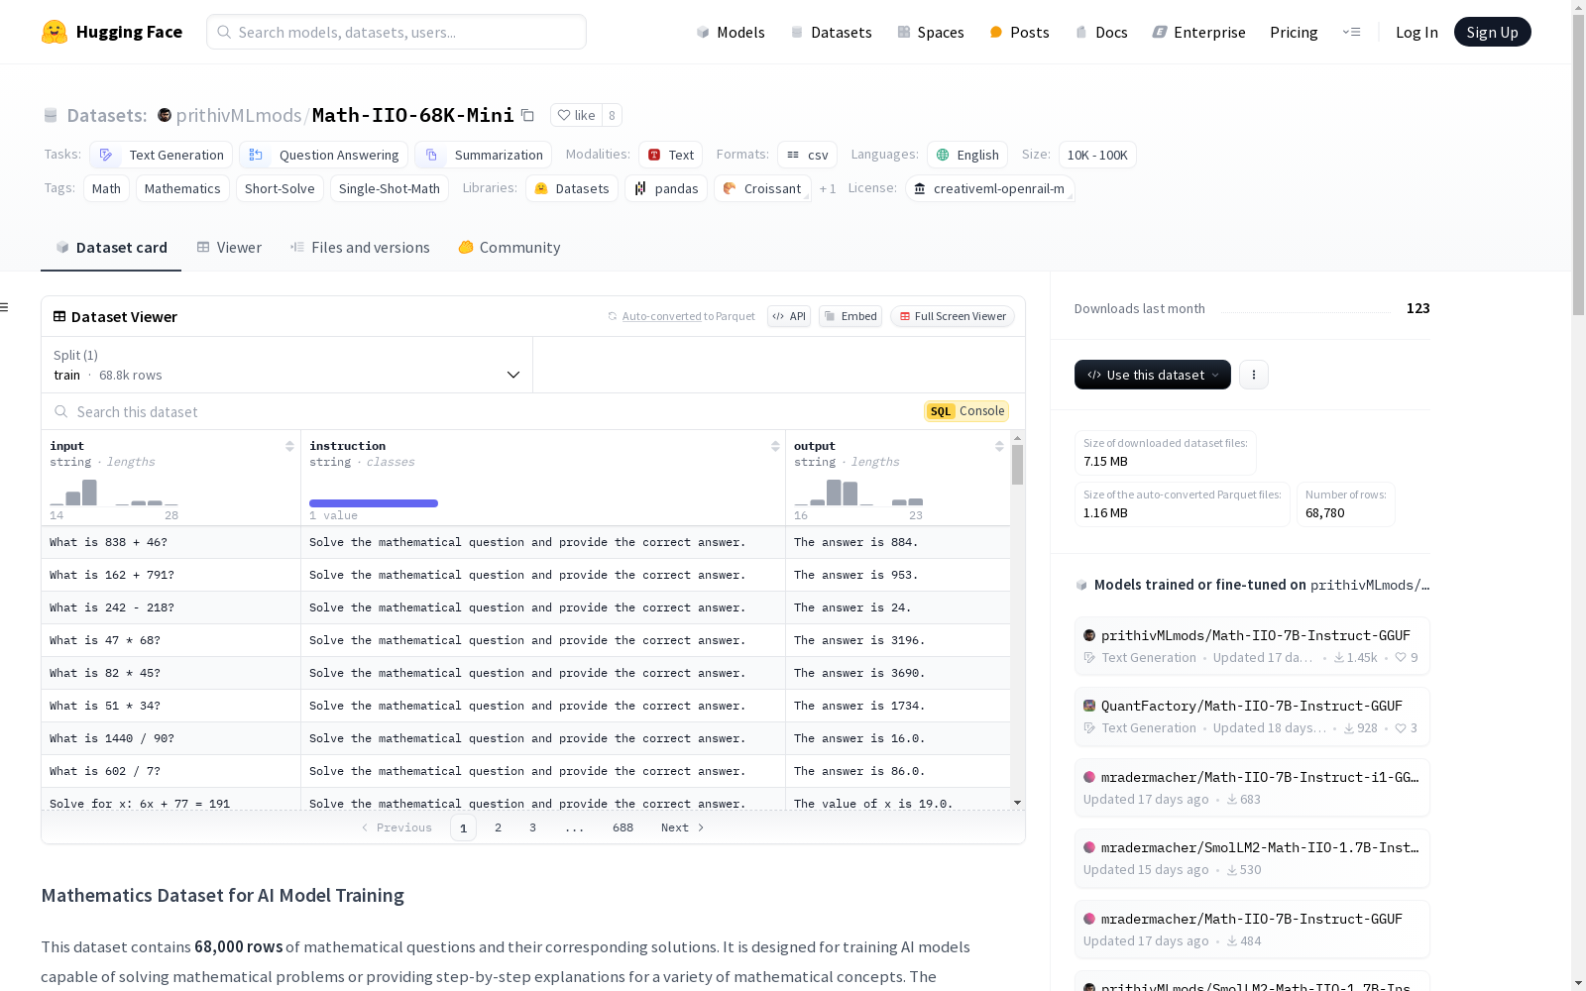1586x991 pixels.
Task: Open more options beside Use this dataset
Action: point(1254,375)
